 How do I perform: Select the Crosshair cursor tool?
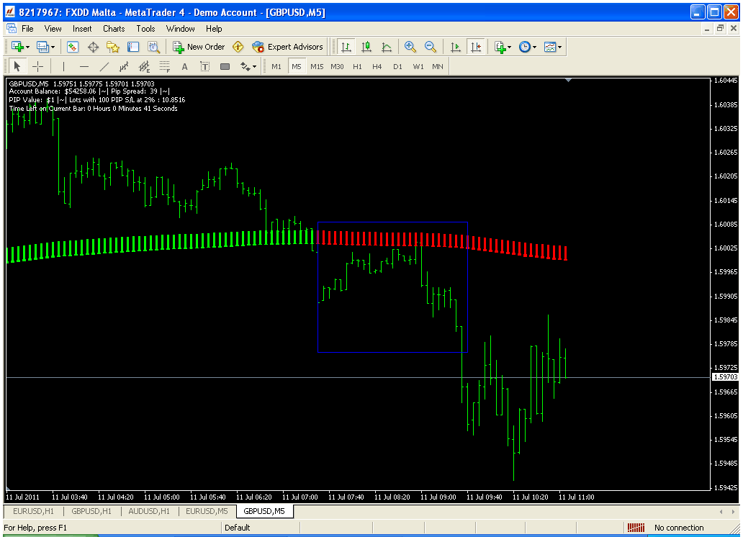38,66
